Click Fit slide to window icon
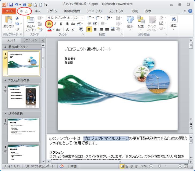 186,166
